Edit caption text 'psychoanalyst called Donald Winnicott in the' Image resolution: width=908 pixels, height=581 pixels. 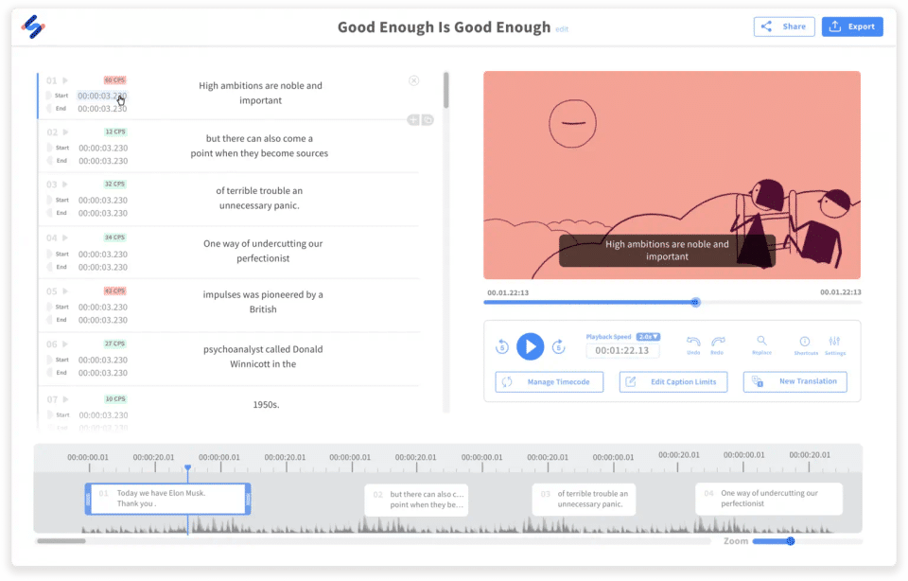263,356
